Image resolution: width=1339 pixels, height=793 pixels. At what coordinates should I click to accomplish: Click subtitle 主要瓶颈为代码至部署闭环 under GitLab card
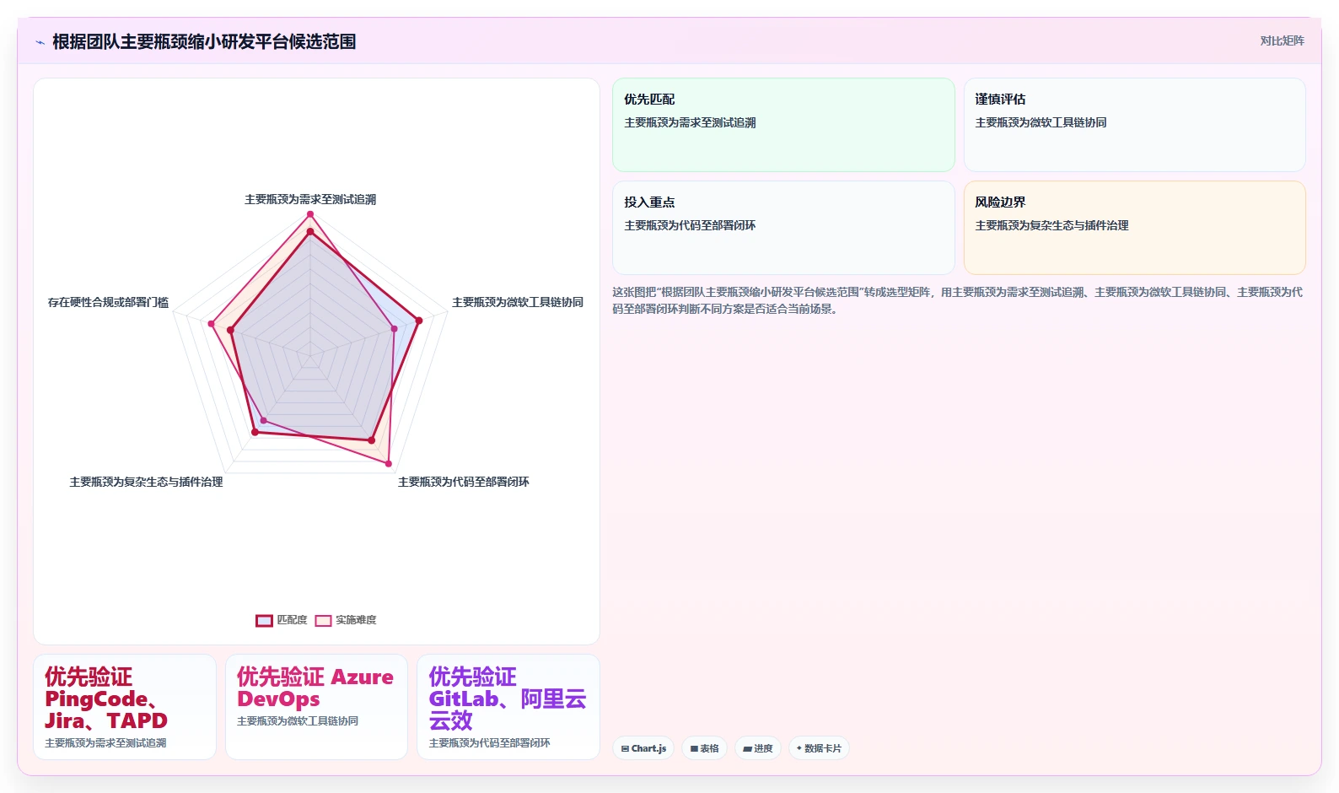point(490,743)
